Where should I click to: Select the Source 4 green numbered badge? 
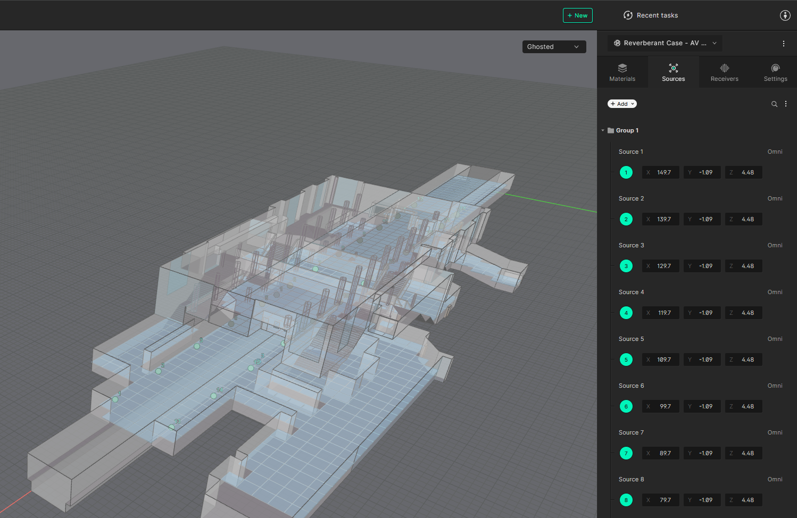(x=626, y=313)
